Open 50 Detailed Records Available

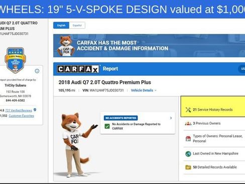[215, 167]
